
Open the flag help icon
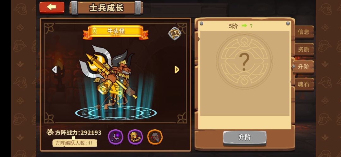[x=175, y=34]
